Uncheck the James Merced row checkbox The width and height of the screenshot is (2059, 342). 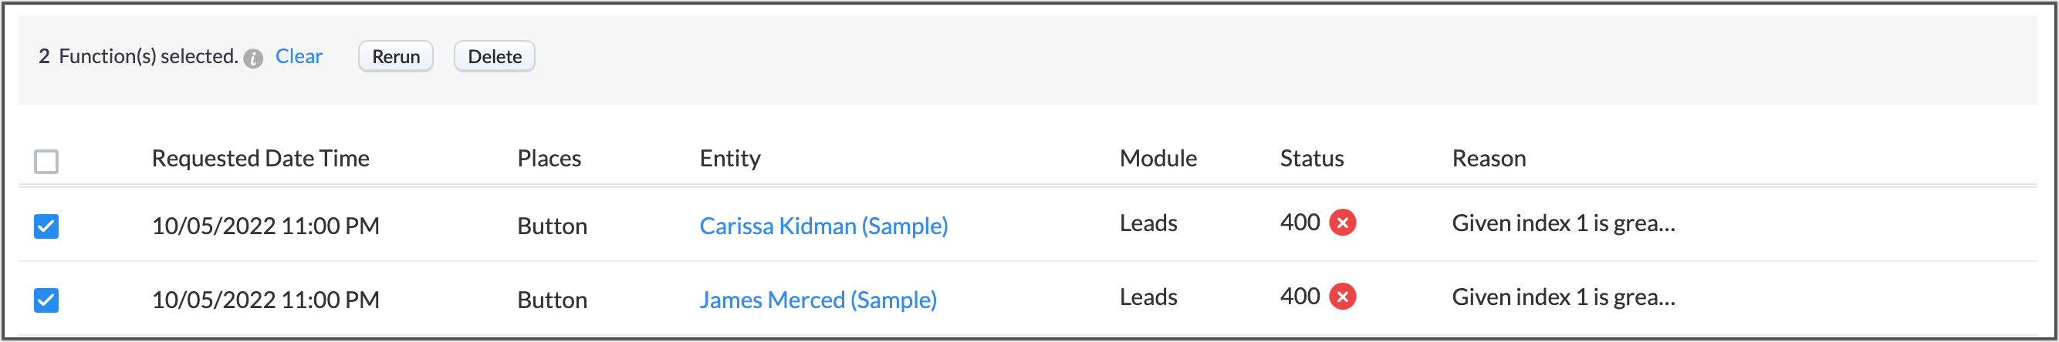point(46,300)
